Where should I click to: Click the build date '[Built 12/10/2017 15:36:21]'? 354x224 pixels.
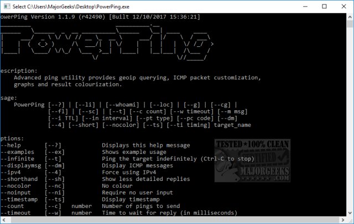[155, 17]
